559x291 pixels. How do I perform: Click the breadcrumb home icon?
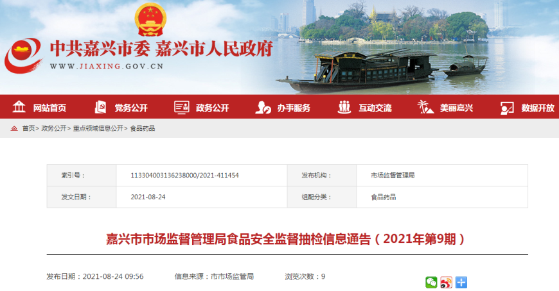(x=14, y=128)
